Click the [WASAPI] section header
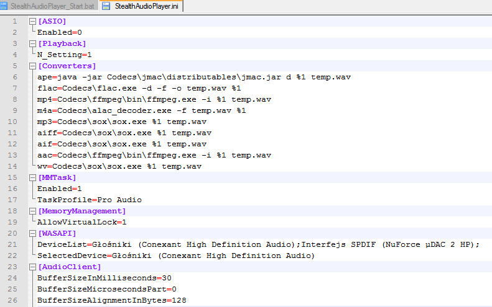 57,233
